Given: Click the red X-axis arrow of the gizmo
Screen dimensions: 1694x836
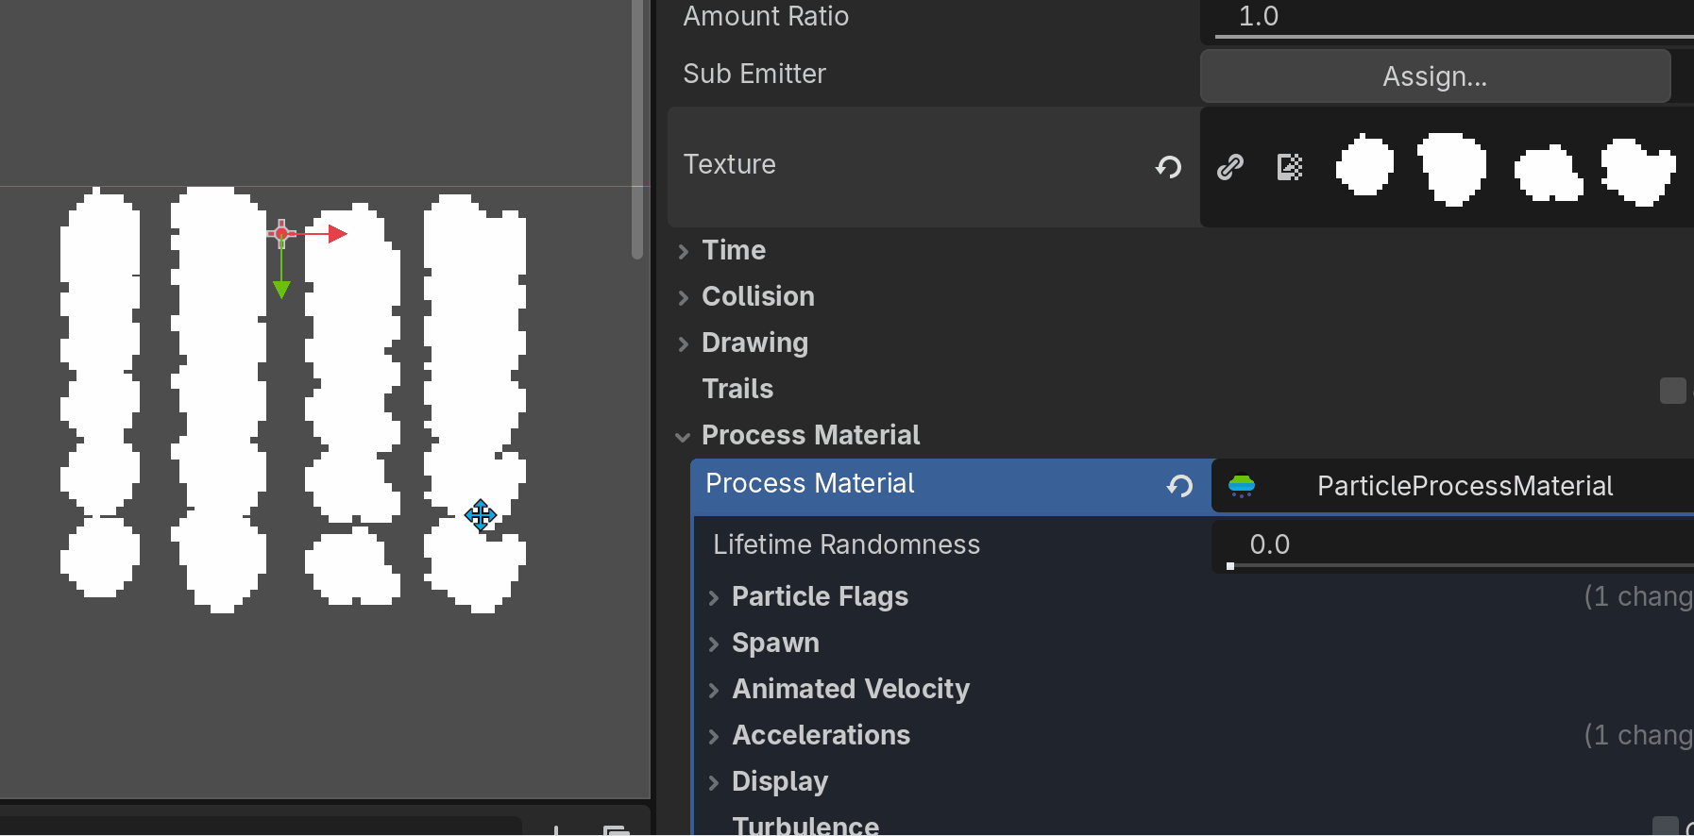Looking at the screenshot, I should click(336, 234).
